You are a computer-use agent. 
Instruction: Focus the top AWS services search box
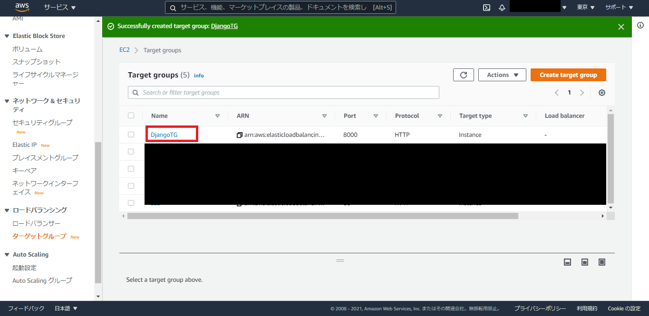click(281, 8)
